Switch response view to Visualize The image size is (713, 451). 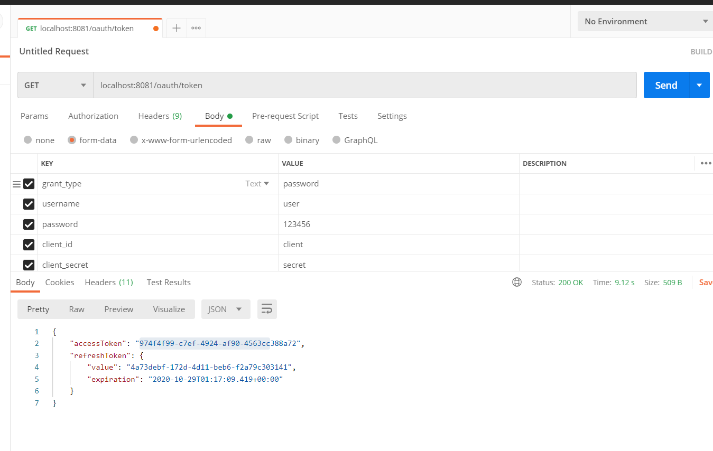pos(169,309)
